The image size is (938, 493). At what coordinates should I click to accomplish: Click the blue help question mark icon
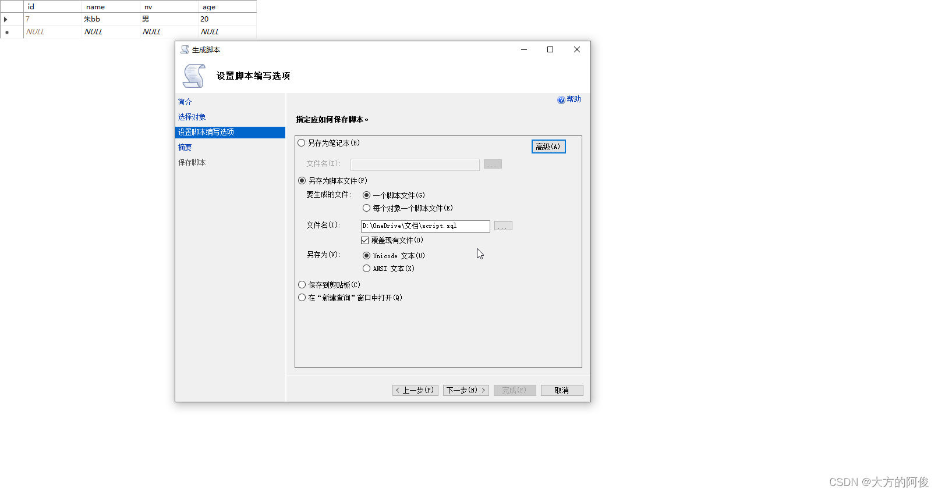561,100
